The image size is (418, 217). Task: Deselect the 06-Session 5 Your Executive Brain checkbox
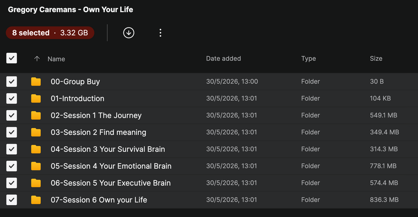(12, 183)
